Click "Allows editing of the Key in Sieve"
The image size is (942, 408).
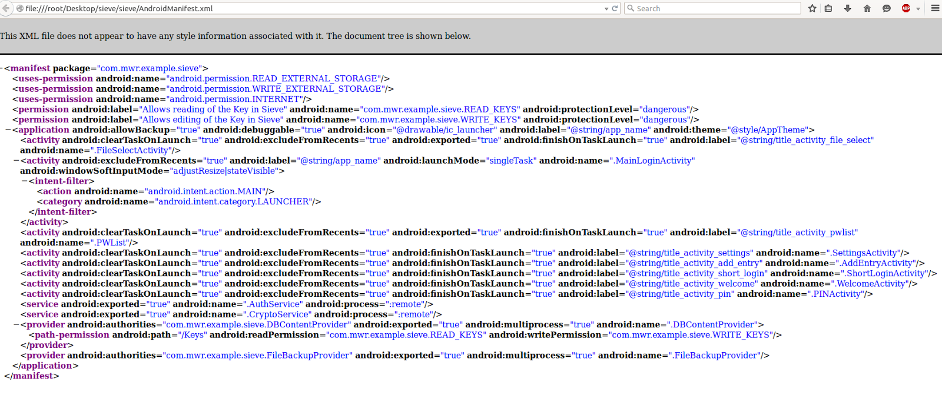point(211,120)
